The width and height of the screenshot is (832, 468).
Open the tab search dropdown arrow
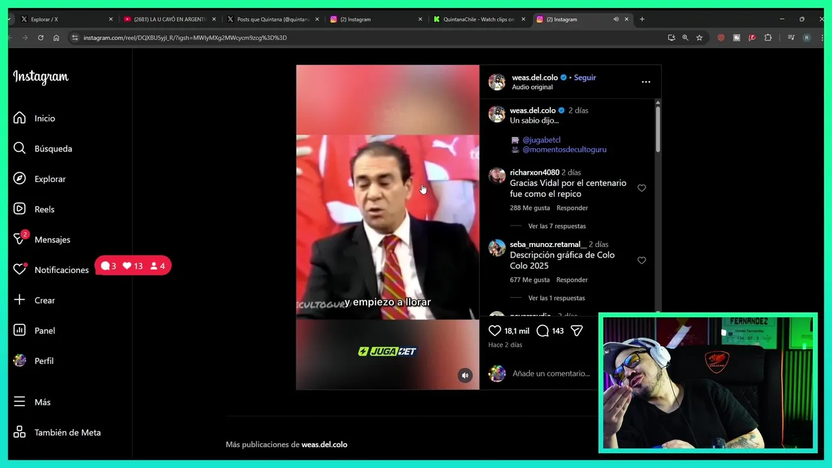pos(10,19)
